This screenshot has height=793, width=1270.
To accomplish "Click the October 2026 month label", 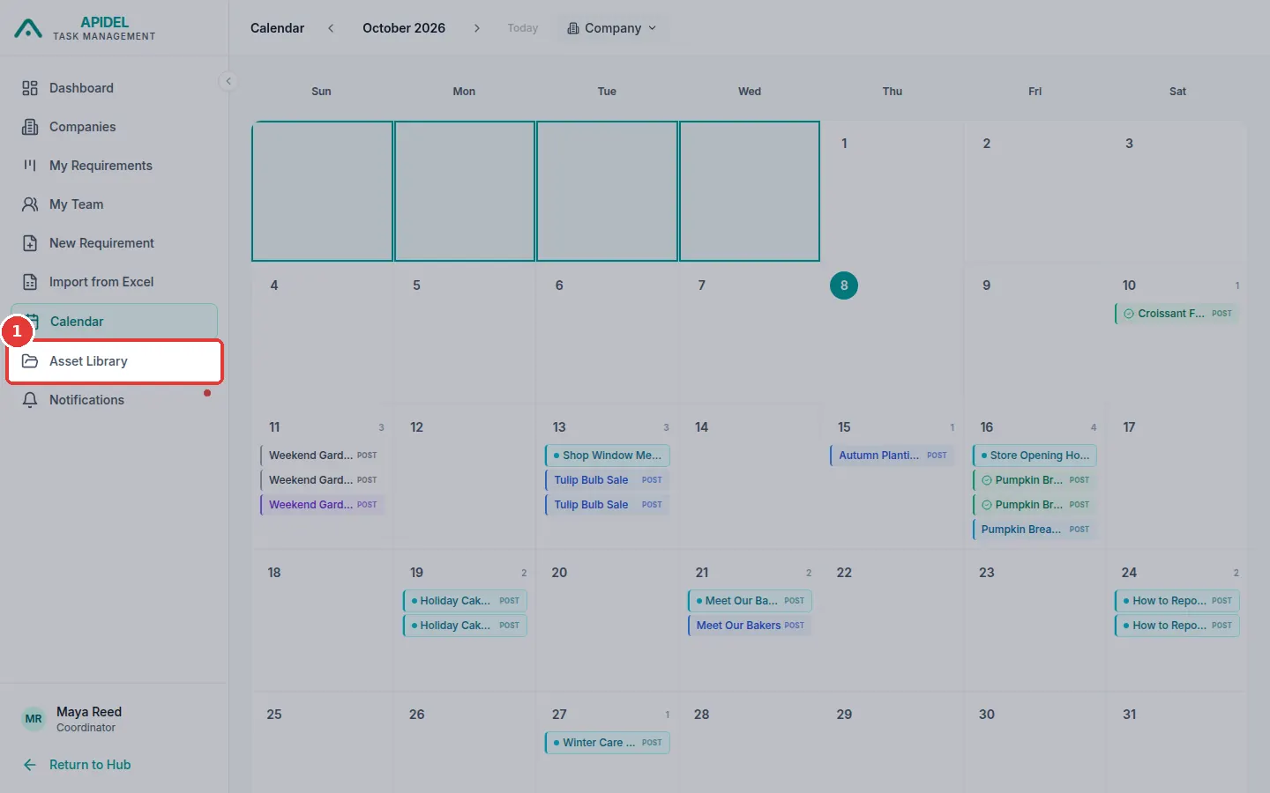I will (404, 28).
